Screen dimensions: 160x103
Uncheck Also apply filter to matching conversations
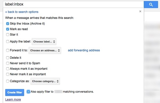pos(28,92)
